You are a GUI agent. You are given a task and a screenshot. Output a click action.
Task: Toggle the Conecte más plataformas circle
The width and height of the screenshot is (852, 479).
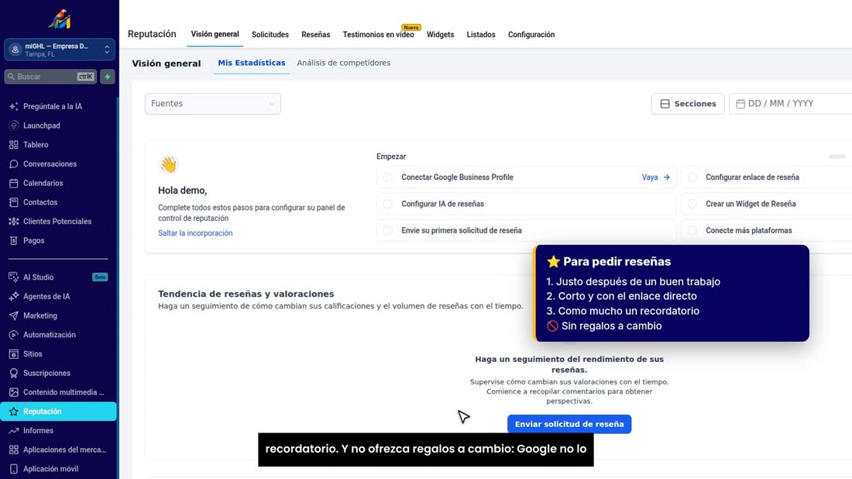pyautogui.click(x=692, y=230)
